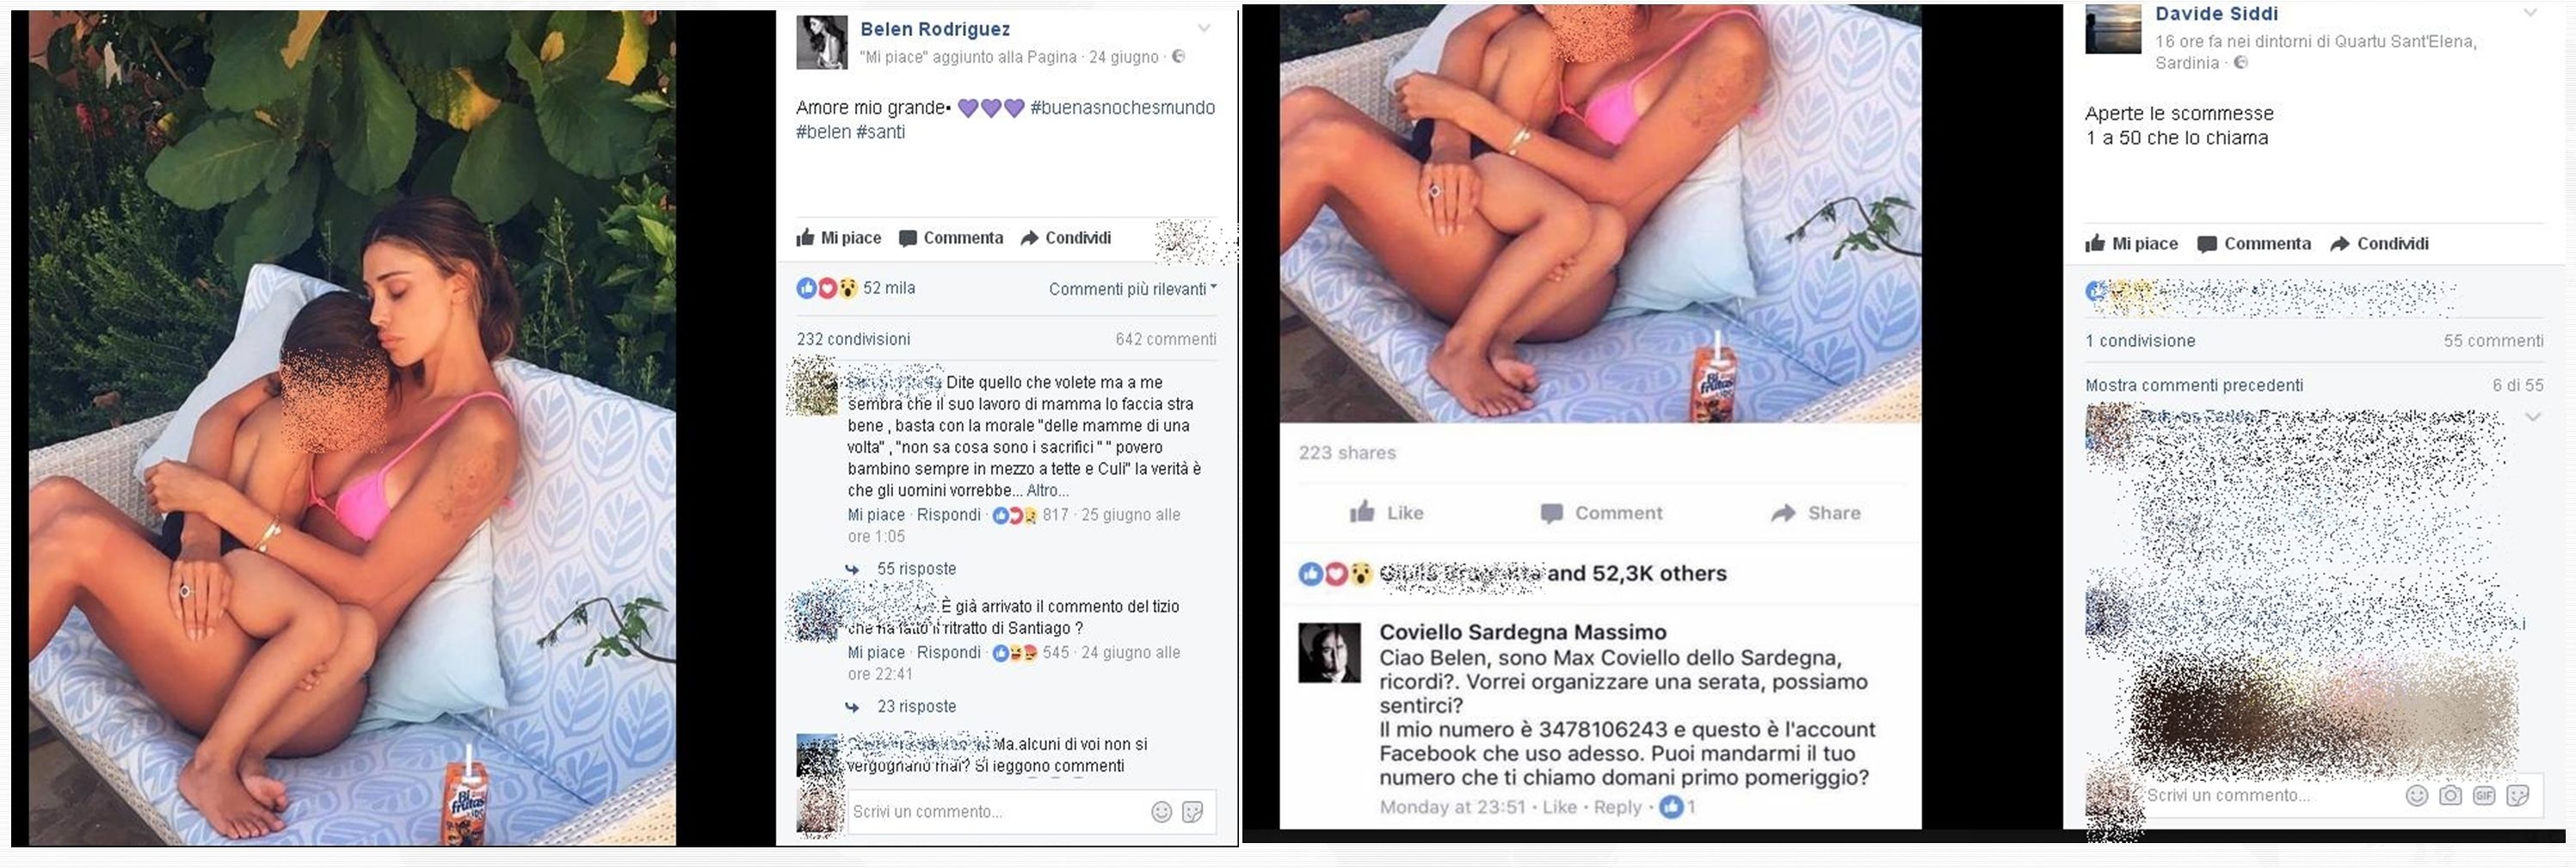The width and height of the screenshot is (2576, 868).
Task: Click the GIF icon in Davide's comment box
Action: [x=2484, y=796]
